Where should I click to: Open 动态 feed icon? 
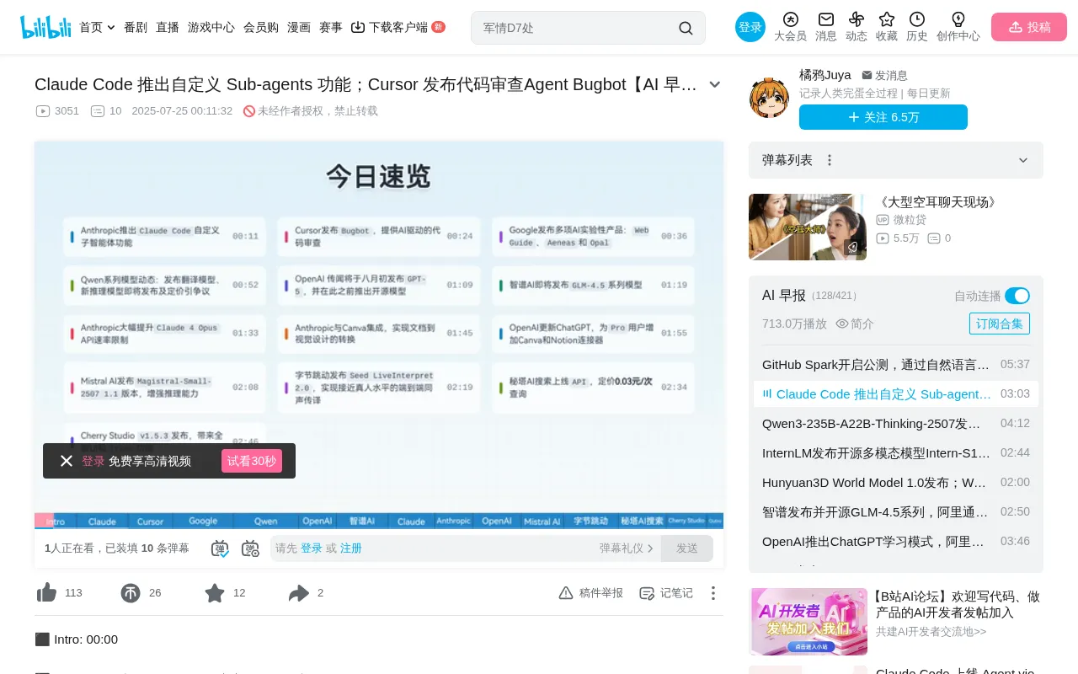point(857,27)
